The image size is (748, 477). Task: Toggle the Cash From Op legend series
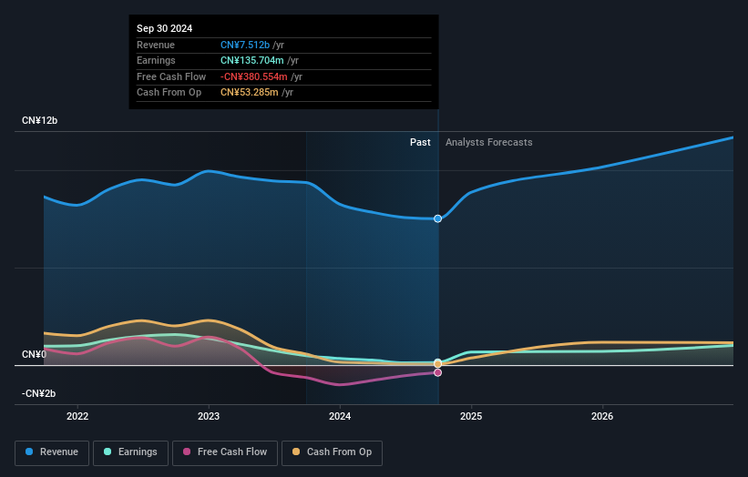click(332, 452)
